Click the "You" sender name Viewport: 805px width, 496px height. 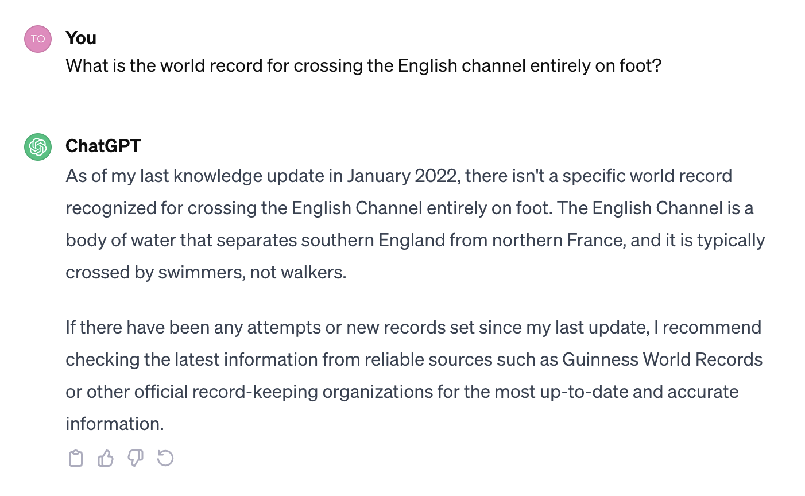coord(81,38)
